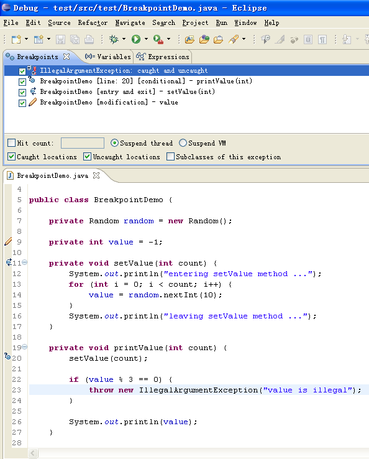Click the Run External Tools icon

point(158,39)
